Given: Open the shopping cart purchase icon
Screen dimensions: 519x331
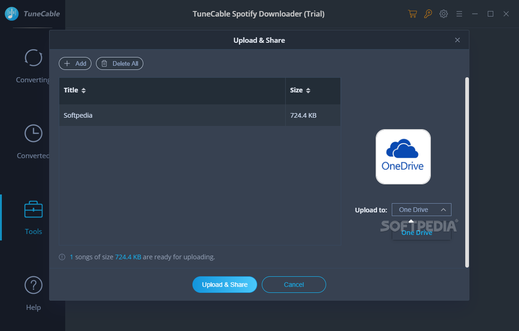Looking at the screenshot, I should 412,14.
